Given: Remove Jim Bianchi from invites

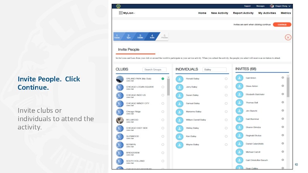Looking at the screenshot, I should 283,111.
